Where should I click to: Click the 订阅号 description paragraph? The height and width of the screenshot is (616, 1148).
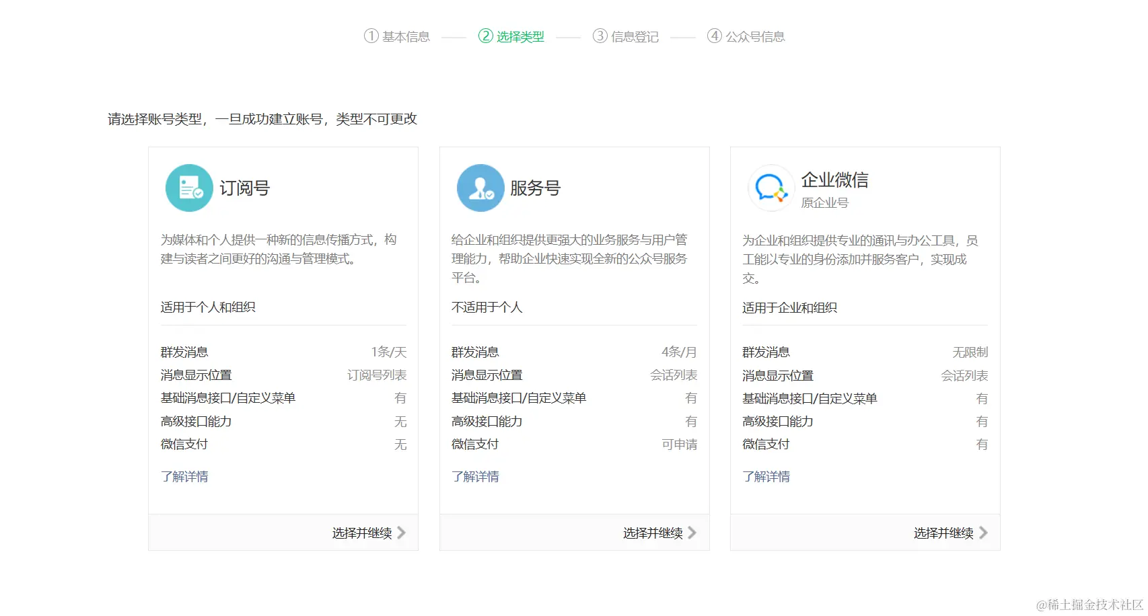point(279,249)
